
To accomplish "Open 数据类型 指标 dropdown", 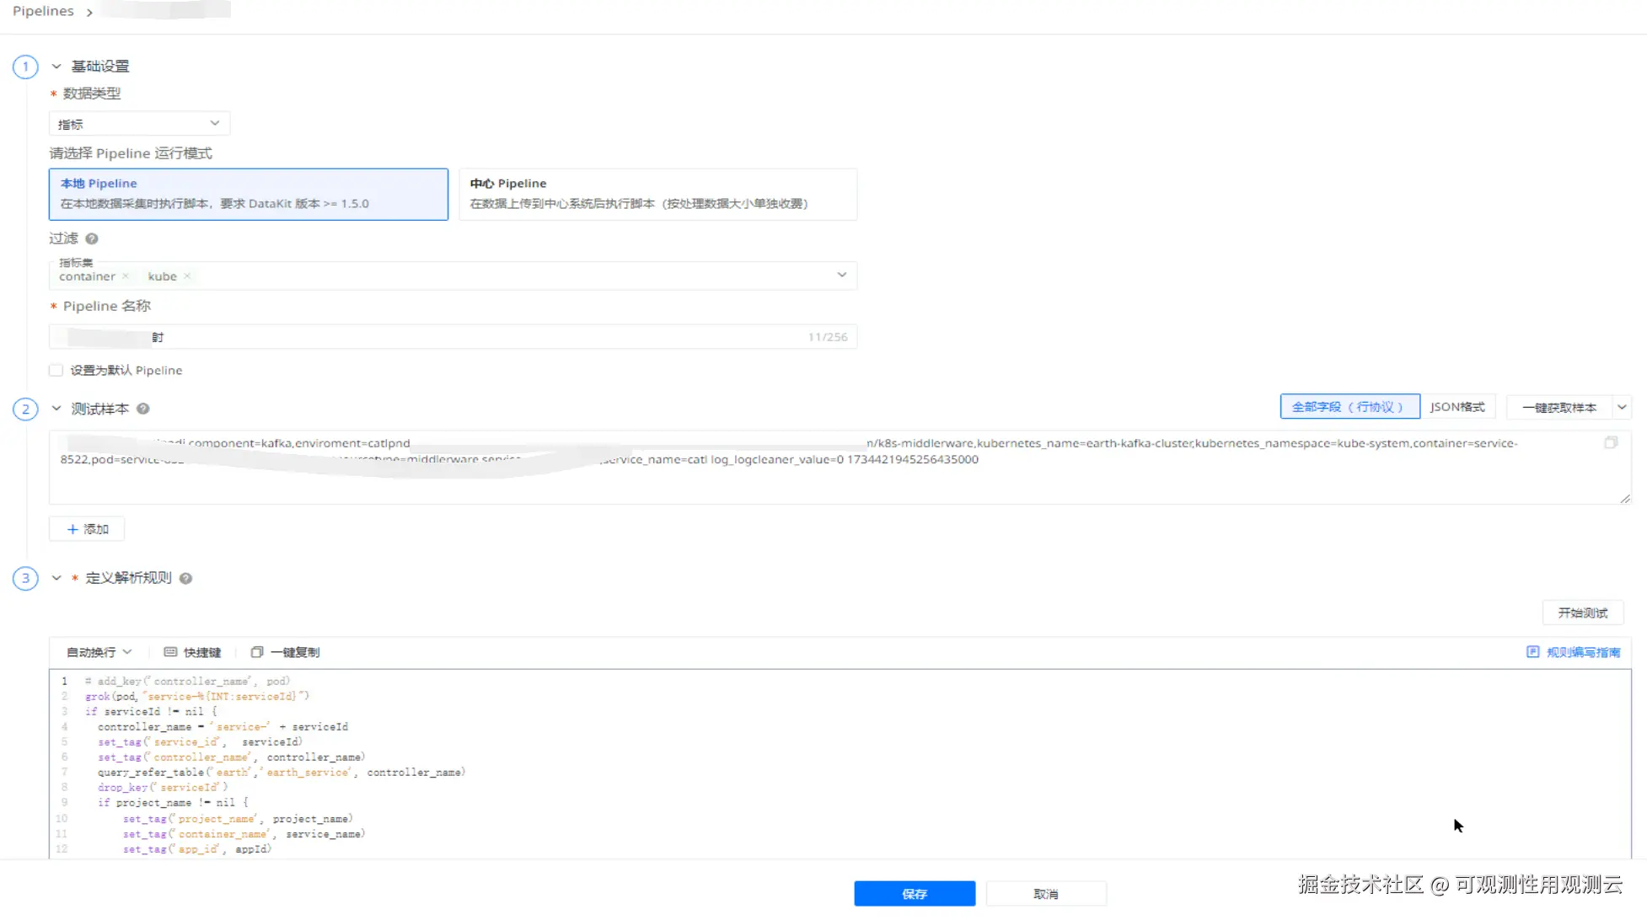I will click(139, 125).
